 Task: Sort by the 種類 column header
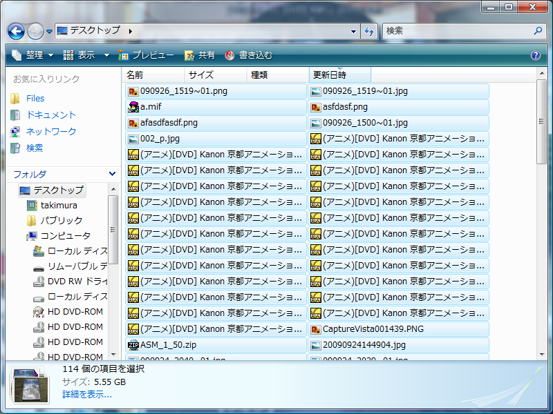coord(278,75)
